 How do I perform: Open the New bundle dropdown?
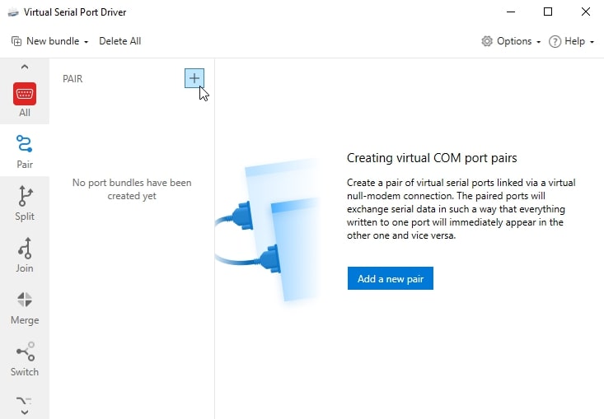click(49, 41)
